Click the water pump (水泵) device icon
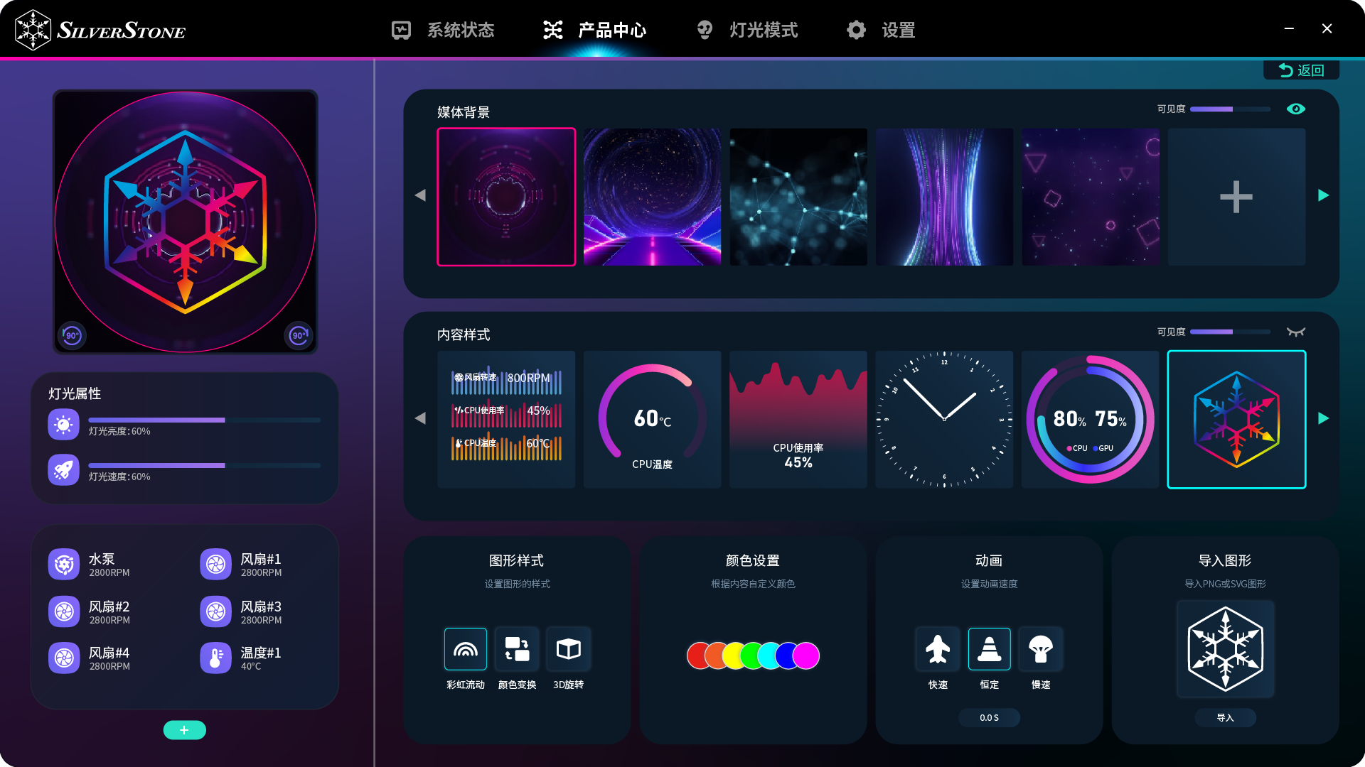This screenshot has width=1365, height=767. [64, 565]
